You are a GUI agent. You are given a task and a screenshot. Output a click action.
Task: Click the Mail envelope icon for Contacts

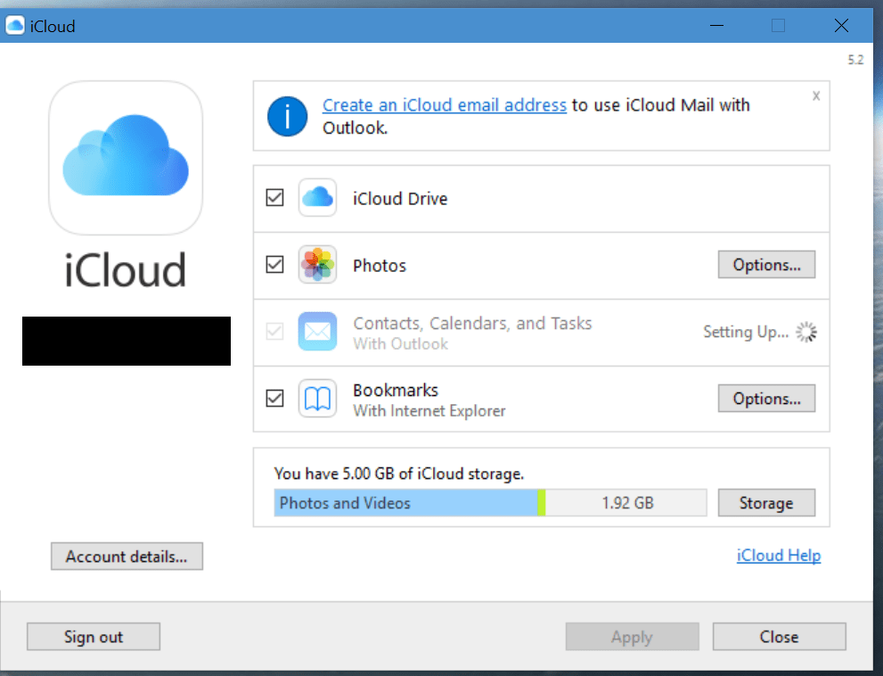tap(317, 332)
